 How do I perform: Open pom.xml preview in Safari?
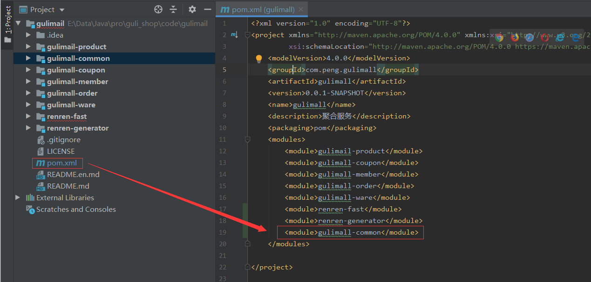click(x=530, y=37)
